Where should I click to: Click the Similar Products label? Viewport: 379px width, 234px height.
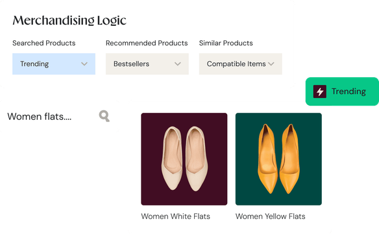(x=226, y=43)
